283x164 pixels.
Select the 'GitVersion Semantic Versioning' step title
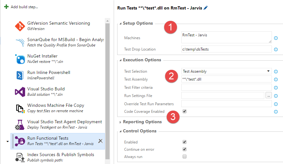click(59, 23)
